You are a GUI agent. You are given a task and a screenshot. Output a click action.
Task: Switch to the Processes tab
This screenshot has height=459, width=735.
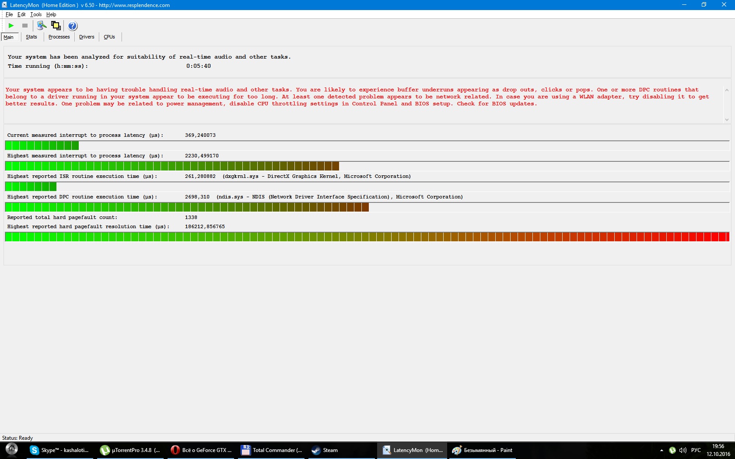point(59,37)
